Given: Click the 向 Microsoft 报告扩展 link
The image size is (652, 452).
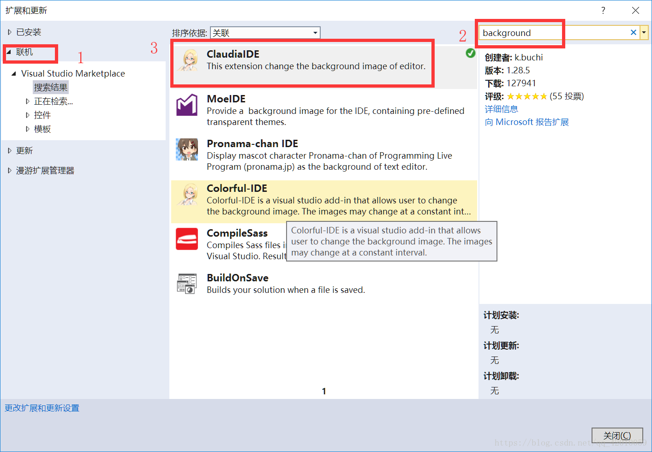Looking at the screenshot, I should coord(526,122).
